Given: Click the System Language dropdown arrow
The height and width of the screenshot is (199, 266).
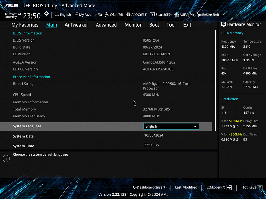Looking at the screenshot, I should [x=195, y=127].
